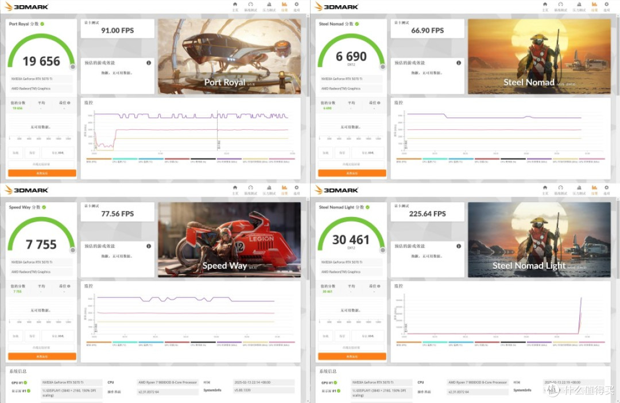Click Speed Way benchmark thumbnail image

coord(229,239)
